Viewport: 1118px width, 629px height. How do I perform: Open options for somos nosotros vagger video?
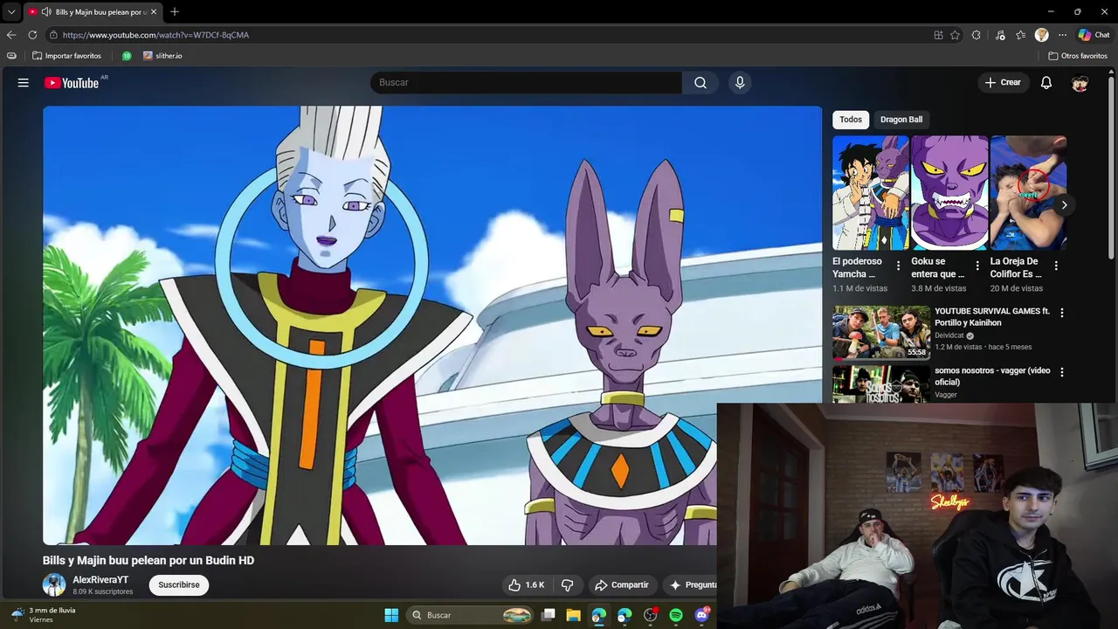(x=1062, y=372)
